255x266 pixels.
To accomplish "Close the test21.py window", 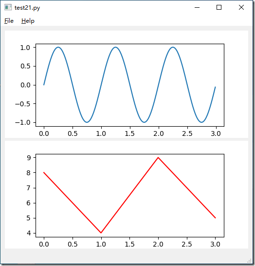I will pyautogui.click(x=241, y=7).
